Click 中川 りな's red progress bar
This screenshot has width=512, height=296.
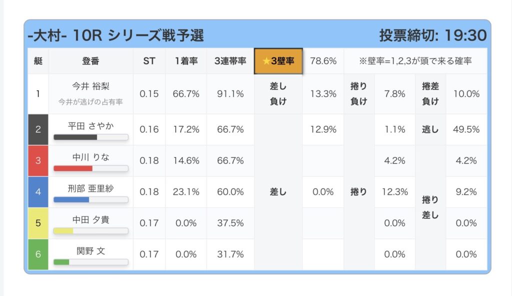point(90,168)
